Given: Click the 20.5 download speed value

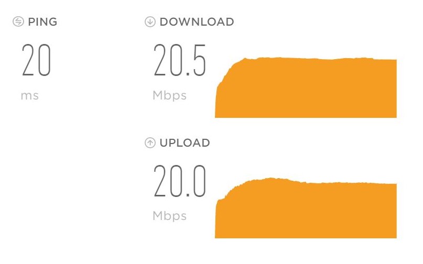Looking at the screenshot, I should click(180, 60).
